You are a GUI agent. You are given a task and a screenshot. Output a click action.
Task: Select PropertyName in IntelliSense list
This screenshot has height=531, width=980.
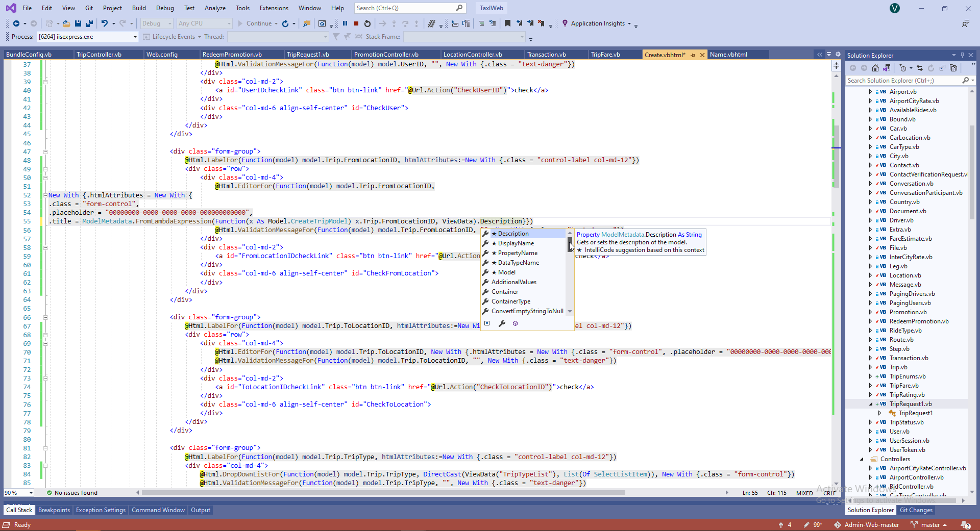[524, 253]
